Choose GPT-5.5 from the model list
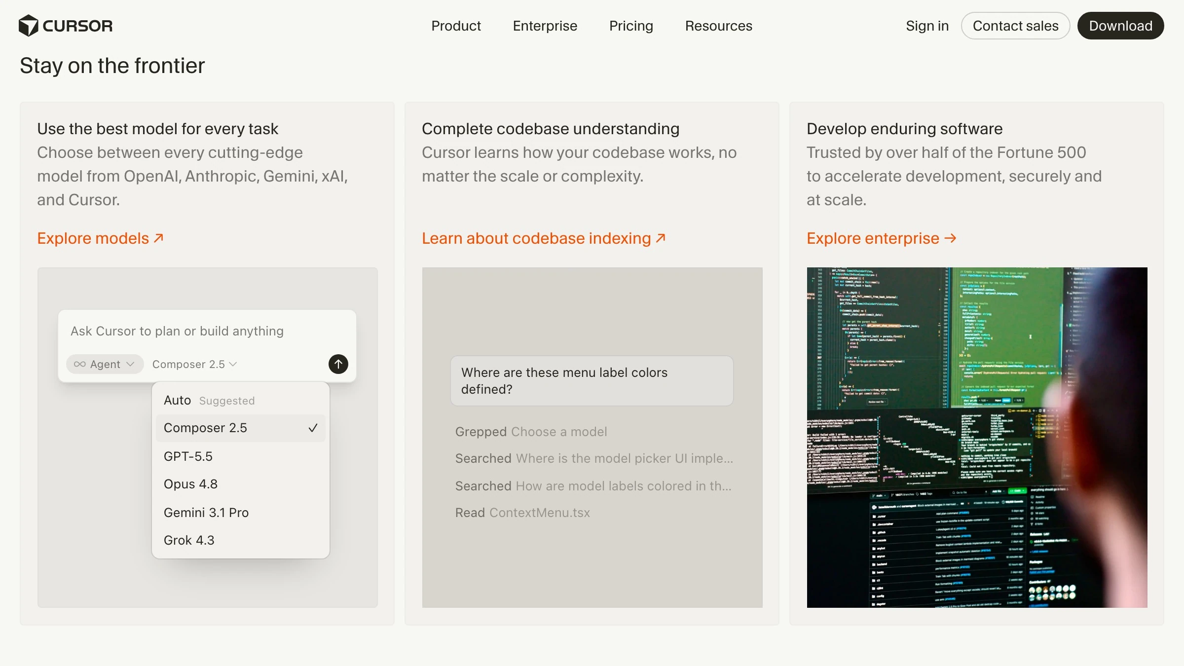1184x666 pixels. pos(241,456)
